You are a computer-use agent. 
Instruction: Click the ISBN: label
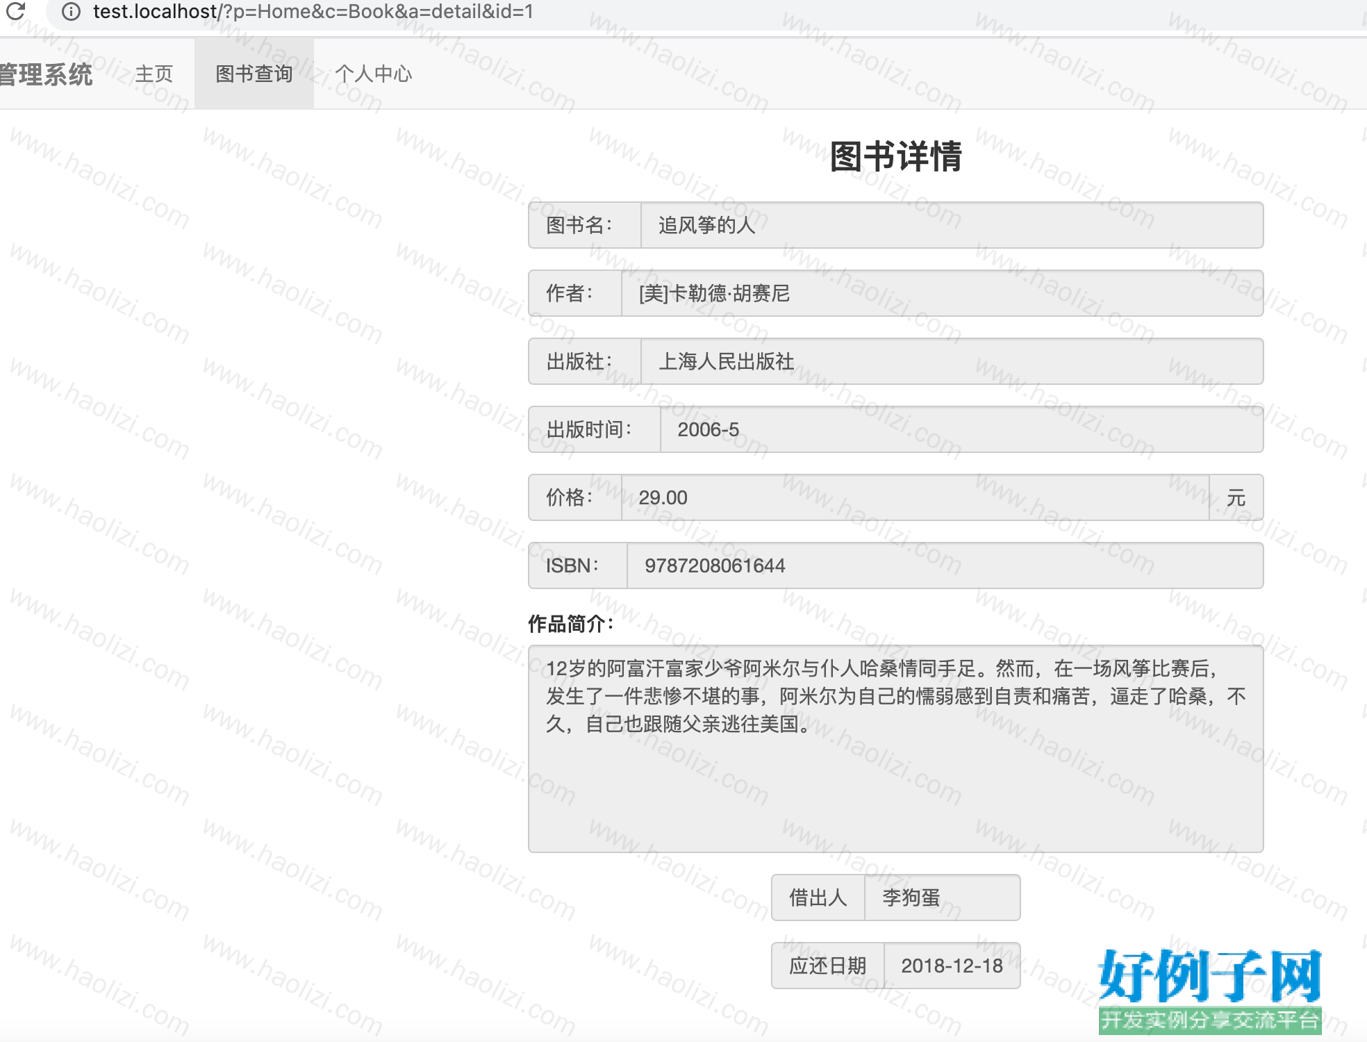pyautogui.click(x=577, y=565)
